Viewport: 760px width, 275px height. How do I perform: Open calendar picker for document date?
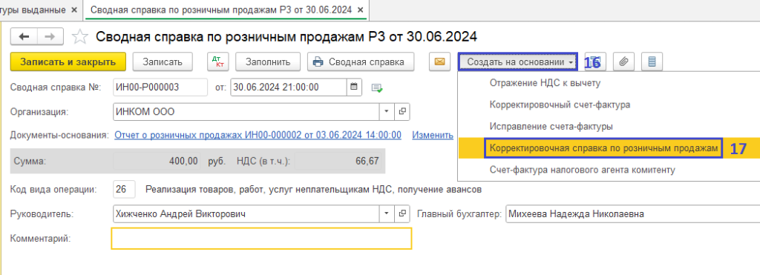354,87
